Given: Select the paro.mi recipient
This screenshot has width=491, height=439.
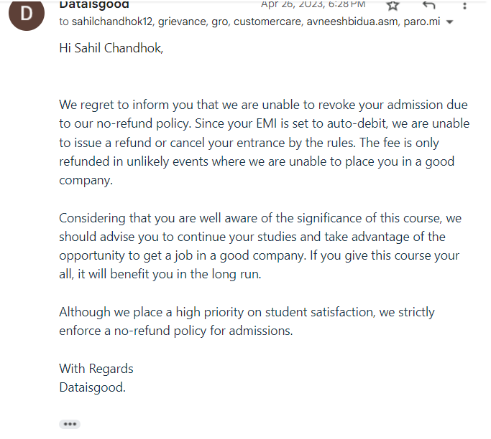Looking at the screenshot, I should pyautogui.click(x=422, y=22).
